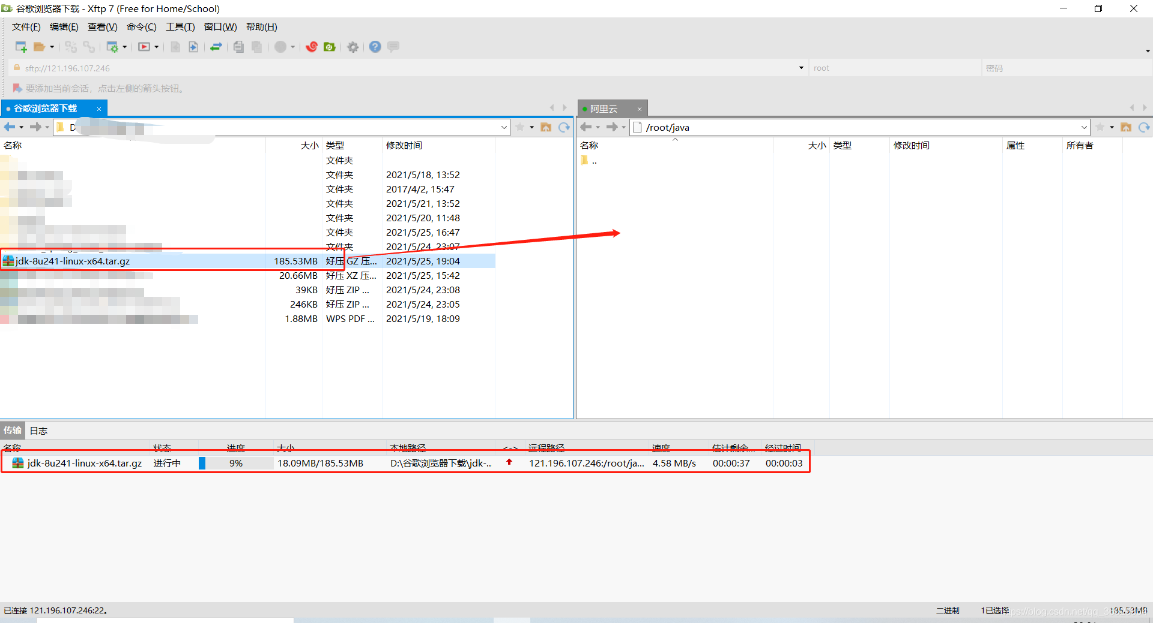
Task: Click the root username field
Action: (x=895, y=68)
